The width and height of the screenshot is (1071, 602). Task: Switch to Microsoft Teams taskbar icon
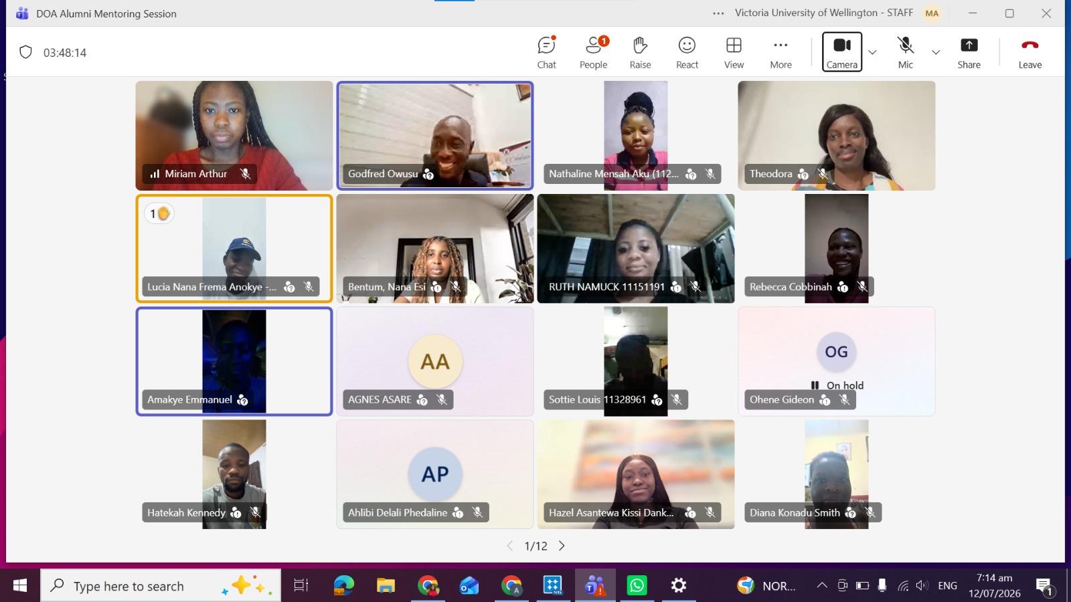point(594,586)
